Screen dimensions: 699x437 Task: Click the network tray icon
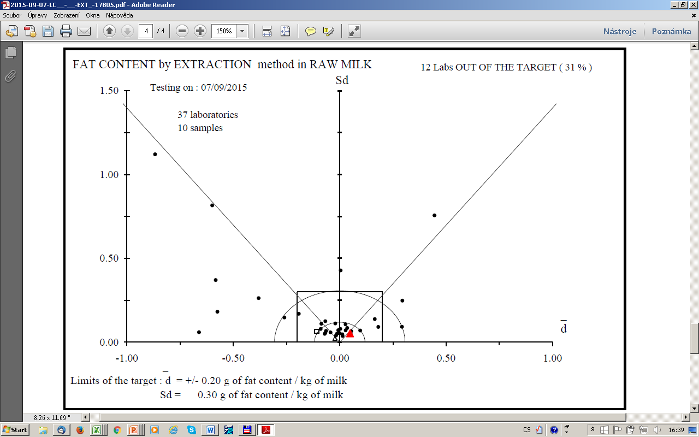(x=643, y=430)
